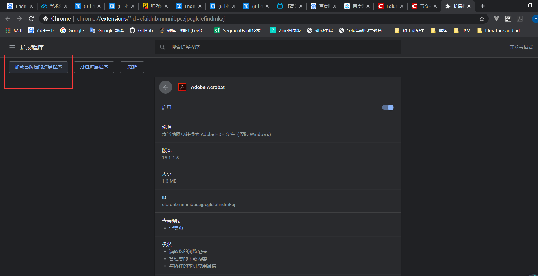Click the Chrome site info icon in address bar
This screenshot has height=276, width=538.
(45, 18)
